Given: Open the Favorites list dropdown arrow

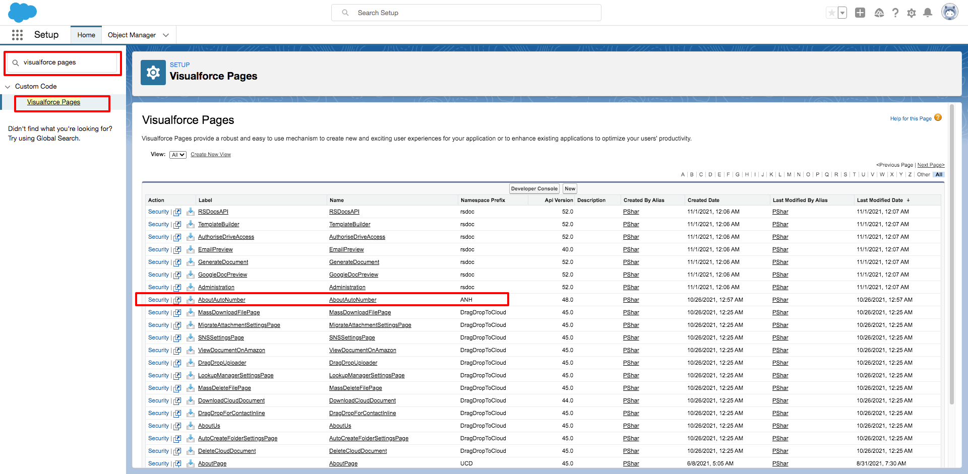Looking at the screenshot, I should 842,13.
